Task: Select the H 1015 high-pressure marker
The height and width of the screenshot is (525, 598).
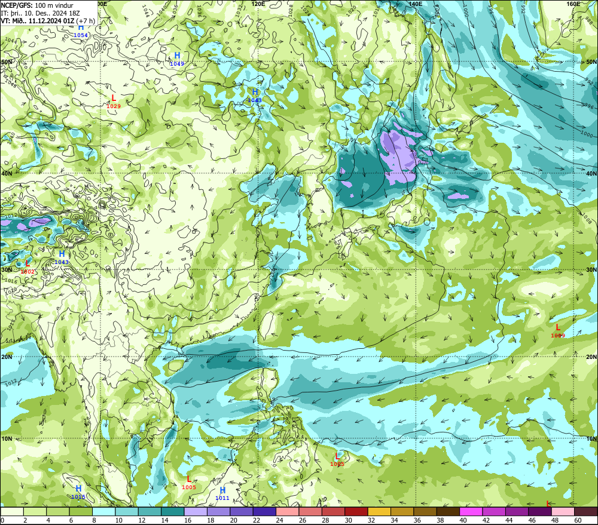Action: 78,493
